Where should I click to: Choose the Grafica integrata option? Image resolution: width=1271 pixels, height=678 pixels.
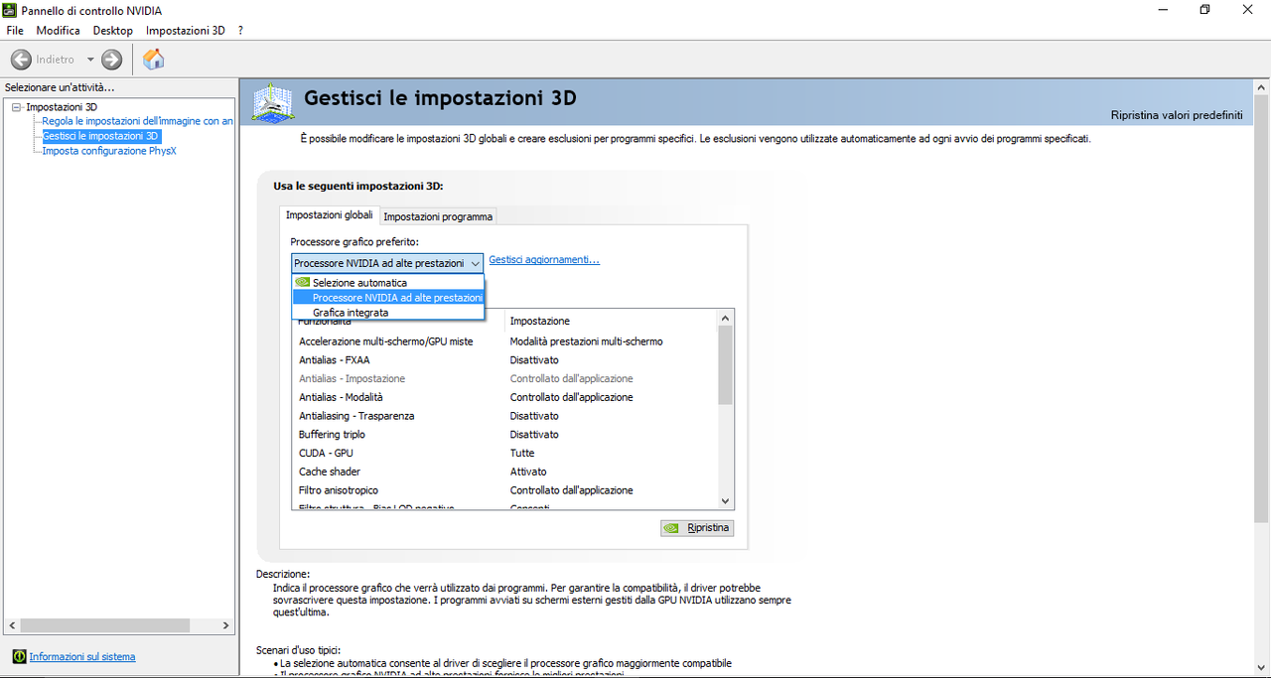[x=387, y=312]
